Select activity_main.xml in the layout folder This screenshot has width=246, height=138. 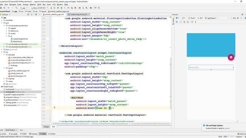click(x=17, y=73)
